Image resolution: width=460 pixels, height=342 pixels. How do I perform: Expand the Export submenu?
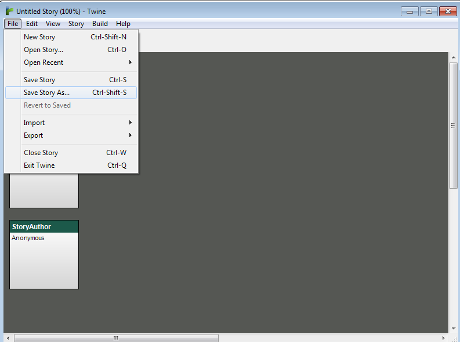click(x=33, y=135)
